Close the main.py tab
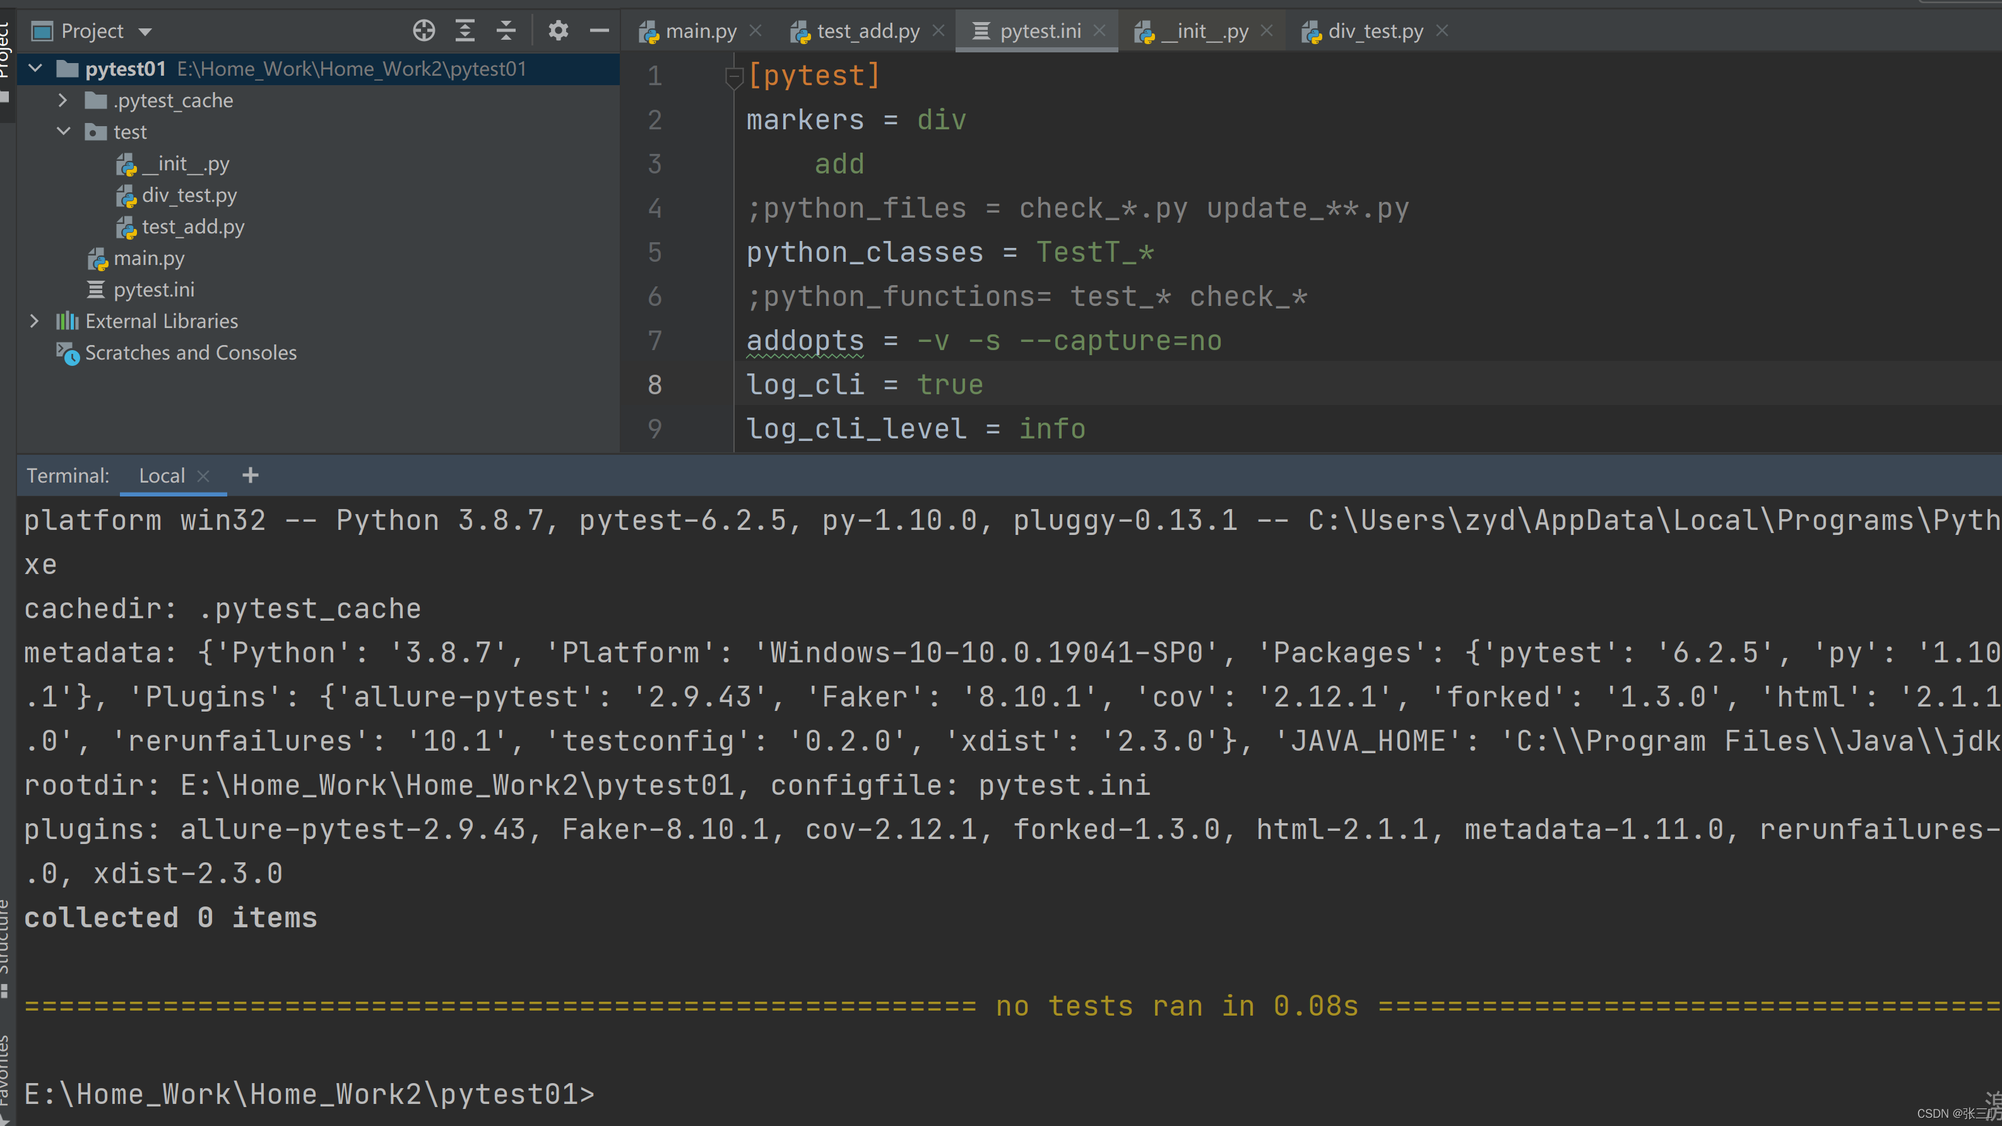This screenshot has width=2002, height=1126. pos(755,31)
